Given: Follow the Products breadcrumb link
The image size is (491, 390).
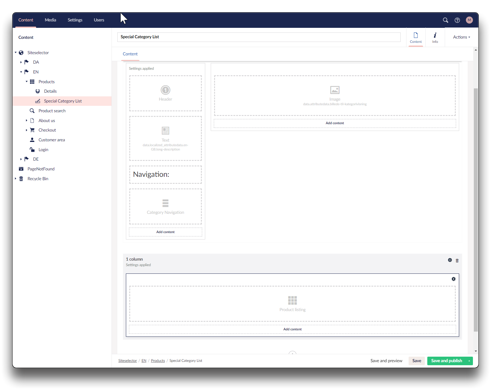Looking at the screenshot, I should pos(158,361).
